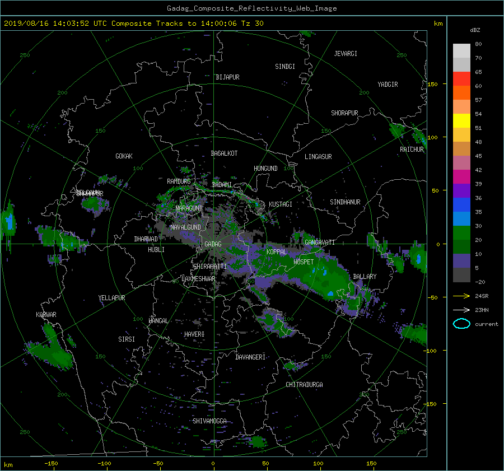Click the NAVALGUND city label
The width and height of the screenshot is (504, 471).
coord(185,227)
